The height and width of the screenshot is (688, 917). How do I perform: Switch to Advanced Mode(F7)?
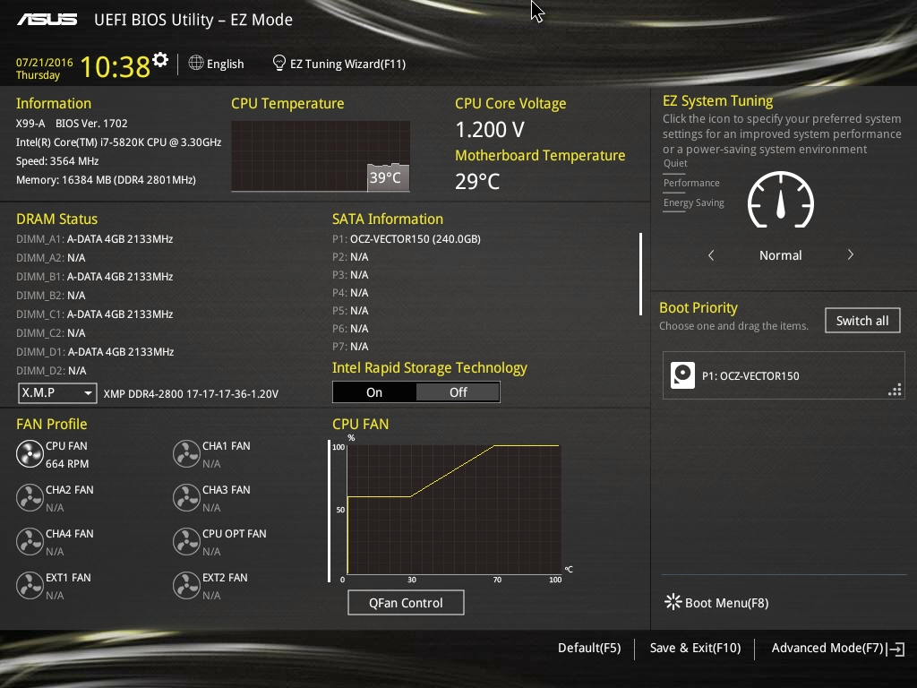[838, 649]
